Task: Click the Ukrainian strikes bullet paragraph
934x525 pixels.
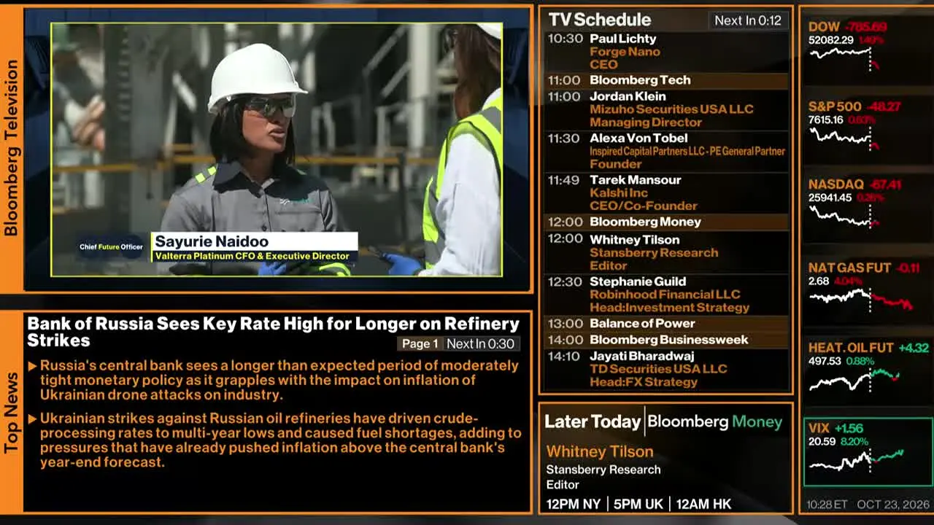Action: click(x=280, y=440)
